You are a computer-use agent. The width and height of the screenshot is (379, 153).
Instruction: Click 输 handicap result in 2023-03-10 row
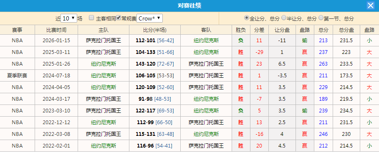pos(305,111)
